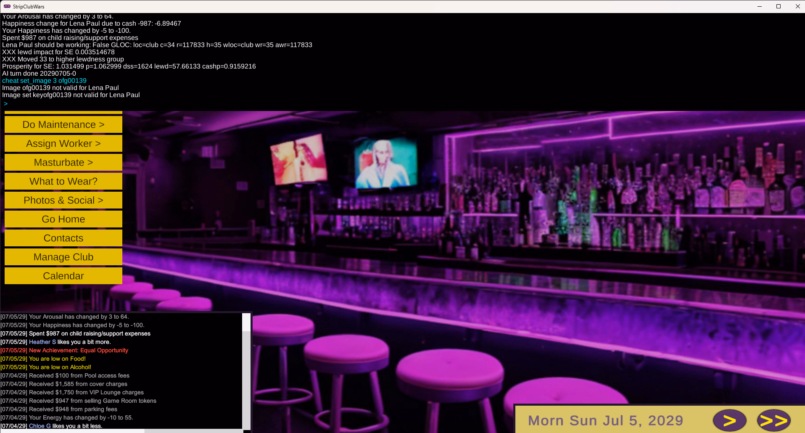Click 'Received $1,750 from VIP Lounge charges' entry

click(x=72, y=392)
